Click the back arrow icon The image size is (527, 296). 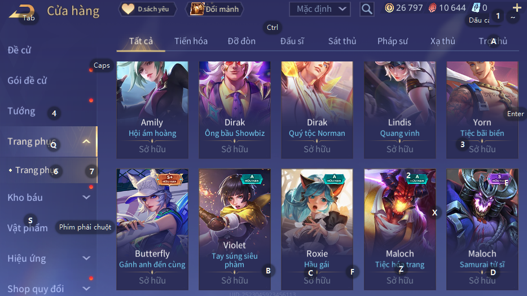pyautogui.click(x=21, y=12)
